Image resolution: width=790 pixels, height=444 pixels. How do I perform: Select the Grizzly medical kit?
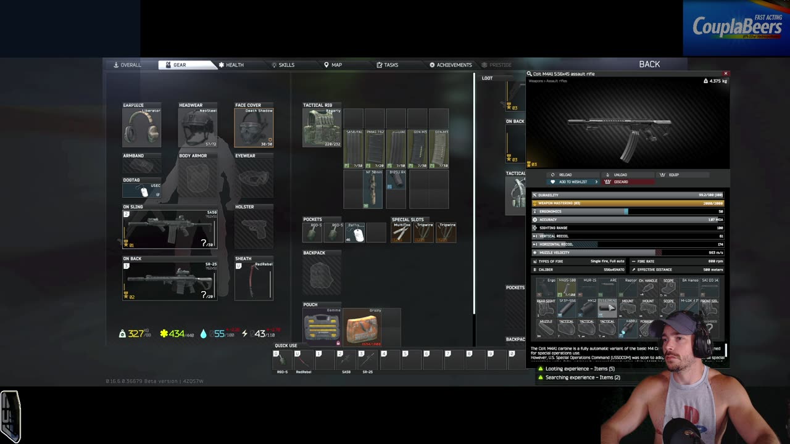point(363,328)
